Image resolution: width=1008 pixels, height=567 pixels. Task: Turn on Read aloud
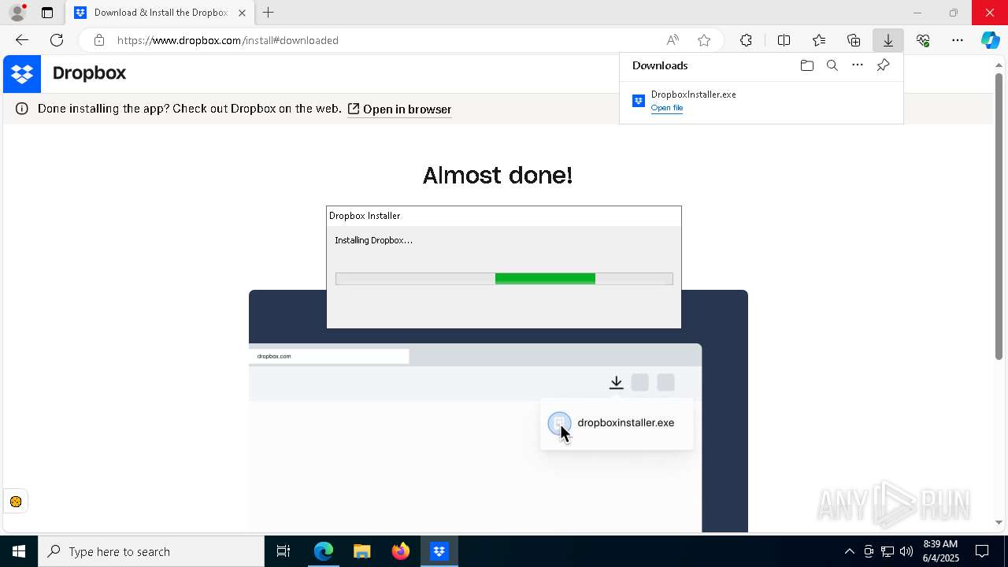673,40
